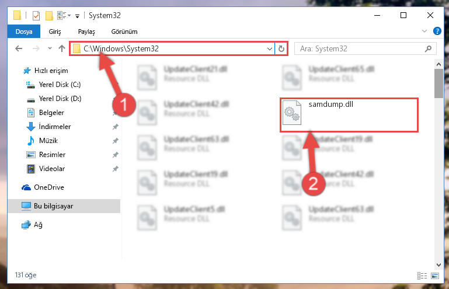
Task: Open the Help question mark icon
Action: tap(437, 31)
